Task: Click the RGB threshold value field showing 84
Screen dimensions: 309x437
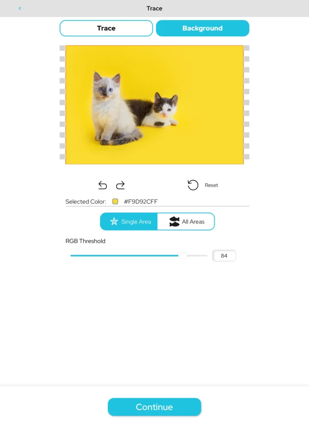Action: pos(224,256)
